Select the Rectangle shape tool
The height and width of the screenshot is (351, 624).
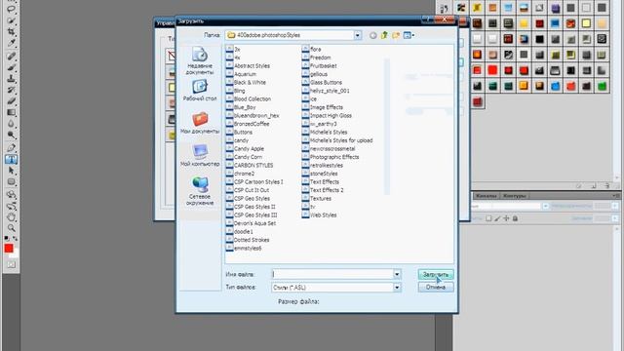(11, 182)
